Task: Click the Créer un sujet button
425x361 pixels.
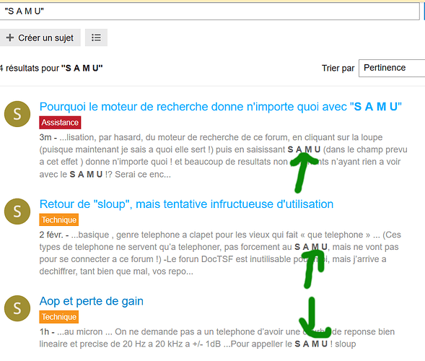Action: pos(40,38)
